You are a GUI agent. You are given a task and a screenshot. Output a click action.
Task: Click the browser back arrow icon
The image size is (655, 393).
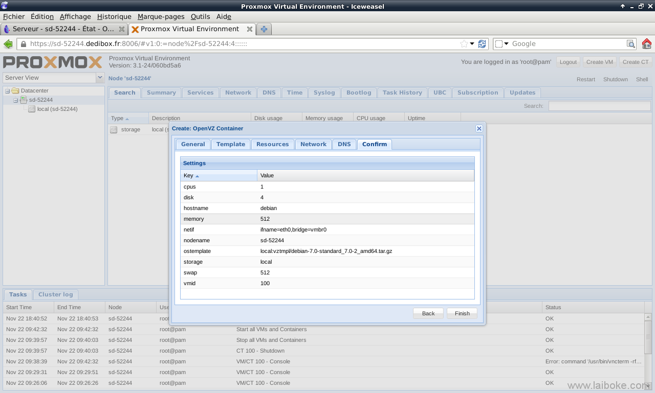(8, 44)
